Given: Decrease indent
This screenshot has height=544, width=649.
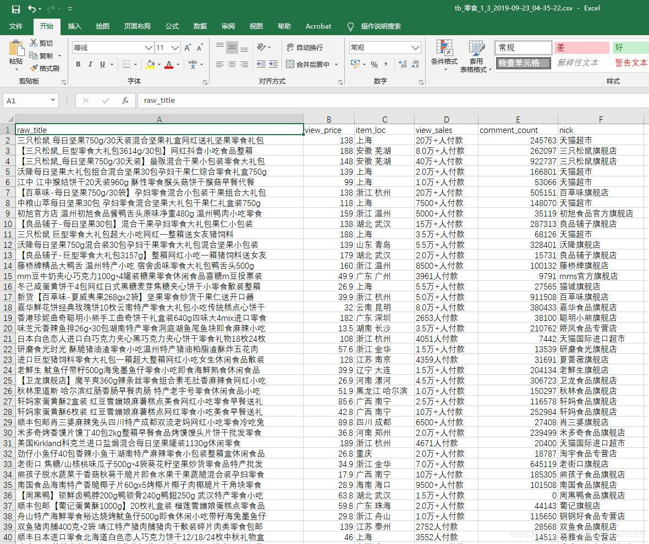Looking at the screenshot, I should pyautogui.click(x=261, y=64).
